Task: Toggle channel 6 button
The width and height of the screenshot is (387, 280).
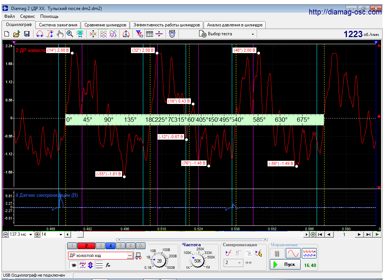Action: tap(131, 245)
